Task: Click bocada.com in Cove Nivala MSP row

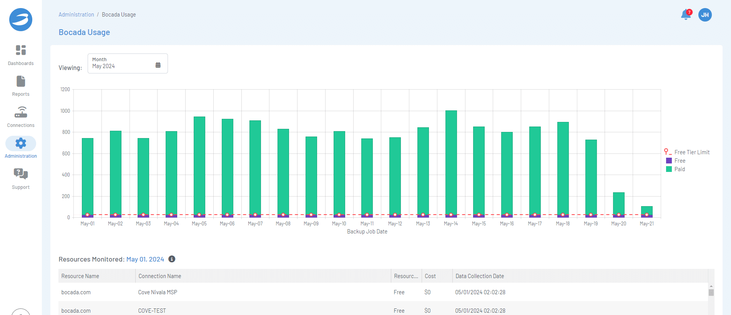Action: 76,292
